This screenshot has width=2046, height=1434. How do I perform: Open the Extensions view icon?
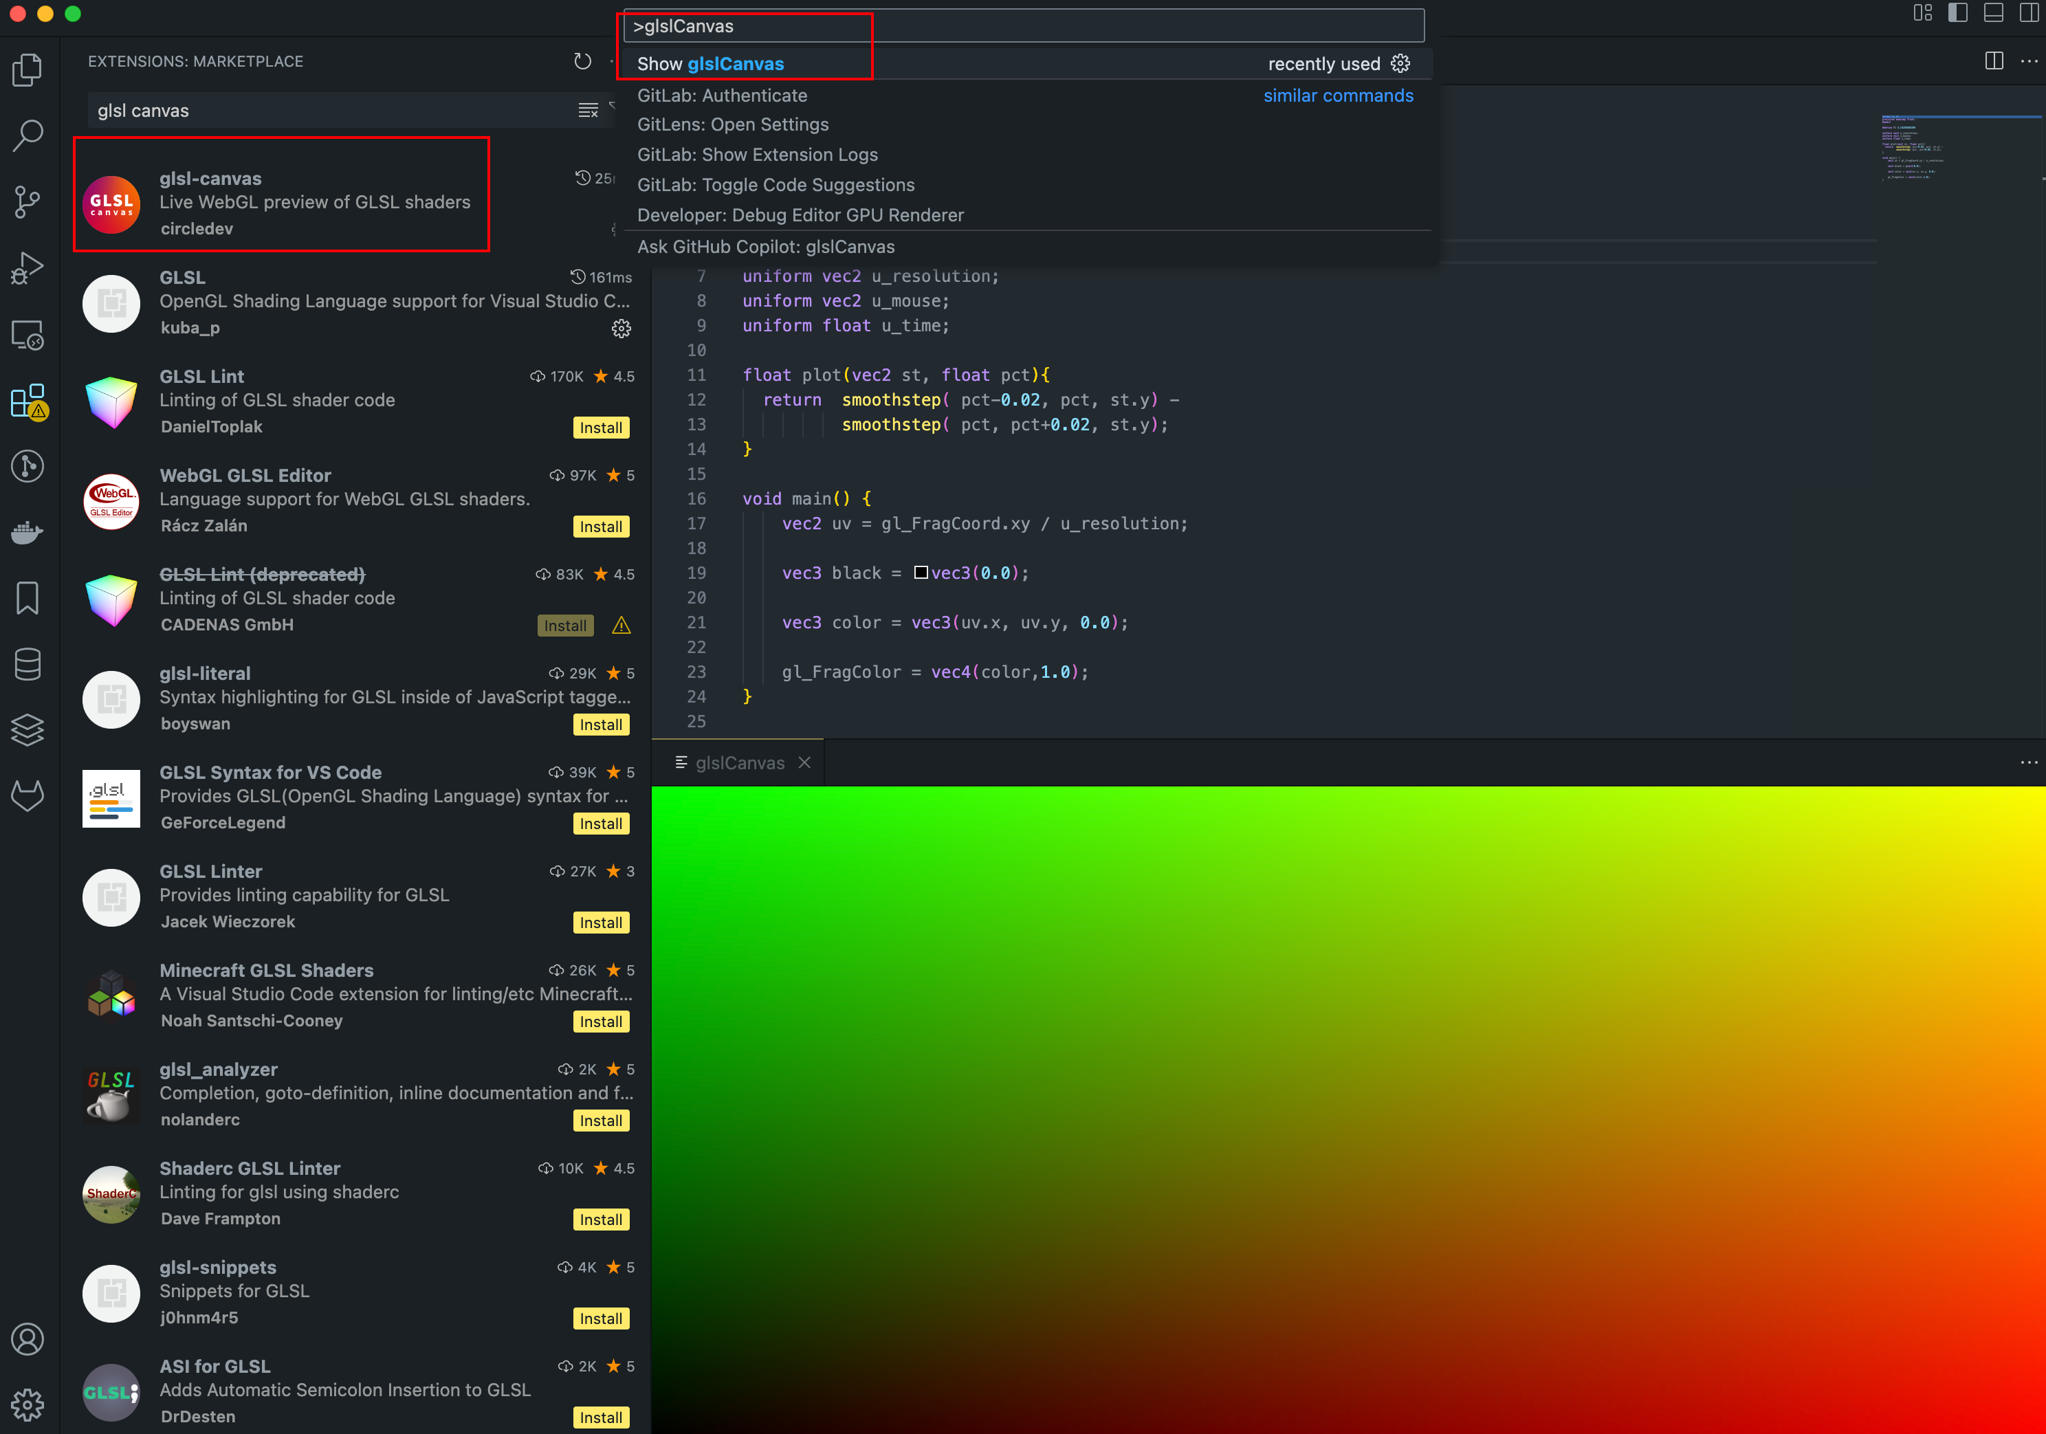[27, 401]
